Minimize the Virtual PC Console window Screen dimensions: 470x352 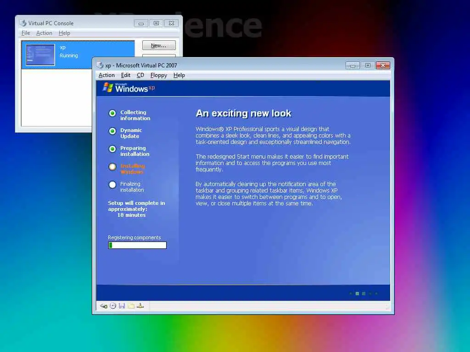pos(141,23)
